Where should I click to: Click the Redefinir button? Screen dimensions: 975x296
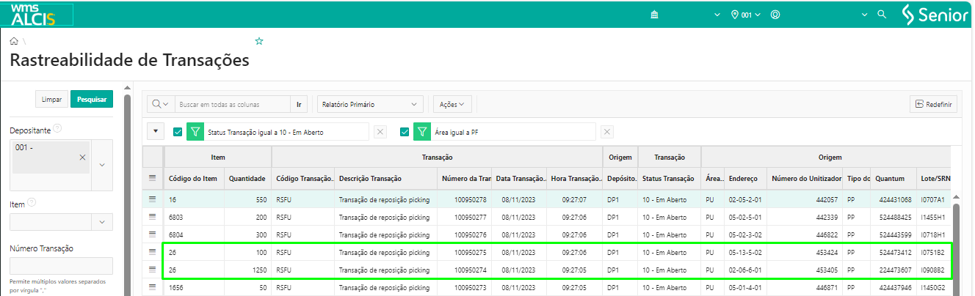(x=933, y=105)
